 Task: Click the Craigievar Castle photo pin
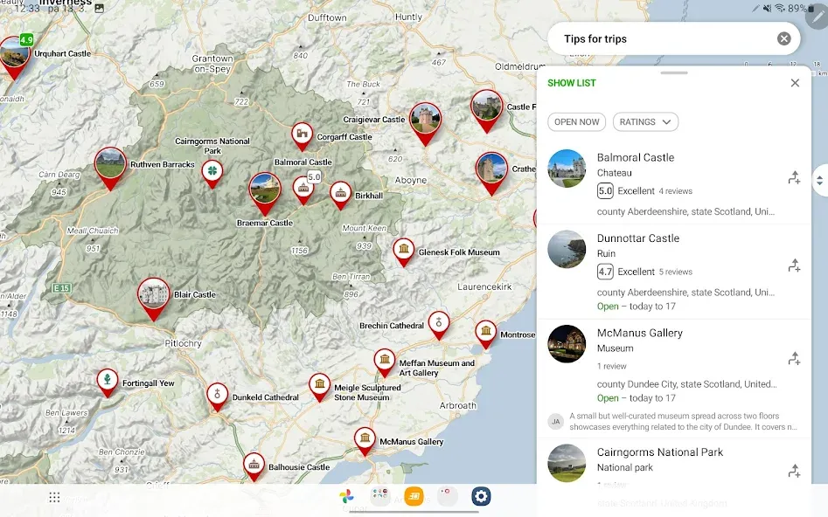click(425, 121)
